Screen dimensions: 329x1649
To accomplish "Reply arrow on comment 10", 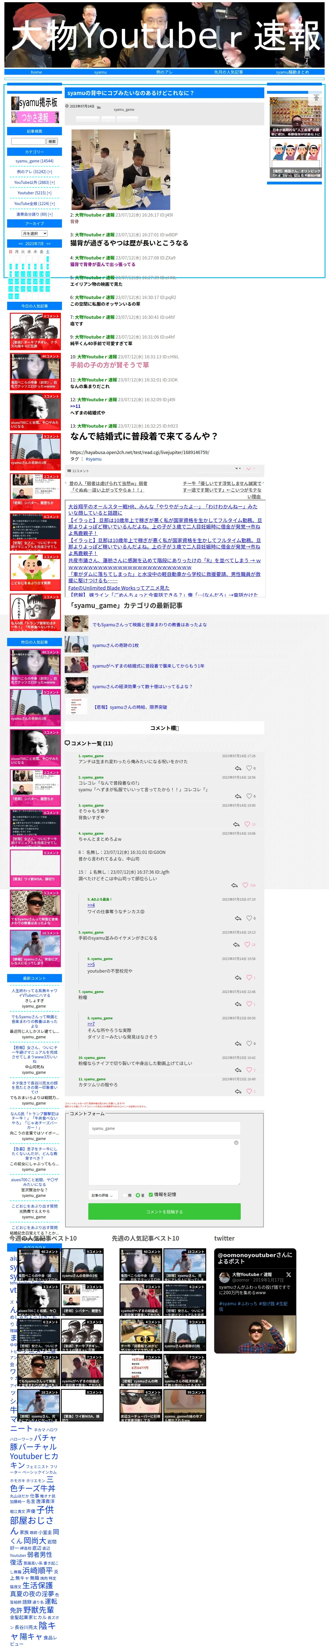I will click(238, 1070).
